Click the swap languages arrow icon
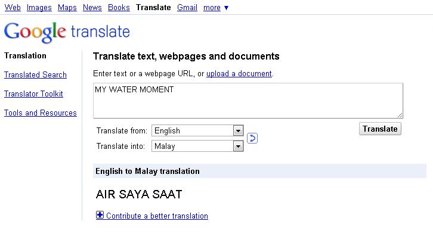The width and height of the screenshot is (433, 243). [252, 138]
